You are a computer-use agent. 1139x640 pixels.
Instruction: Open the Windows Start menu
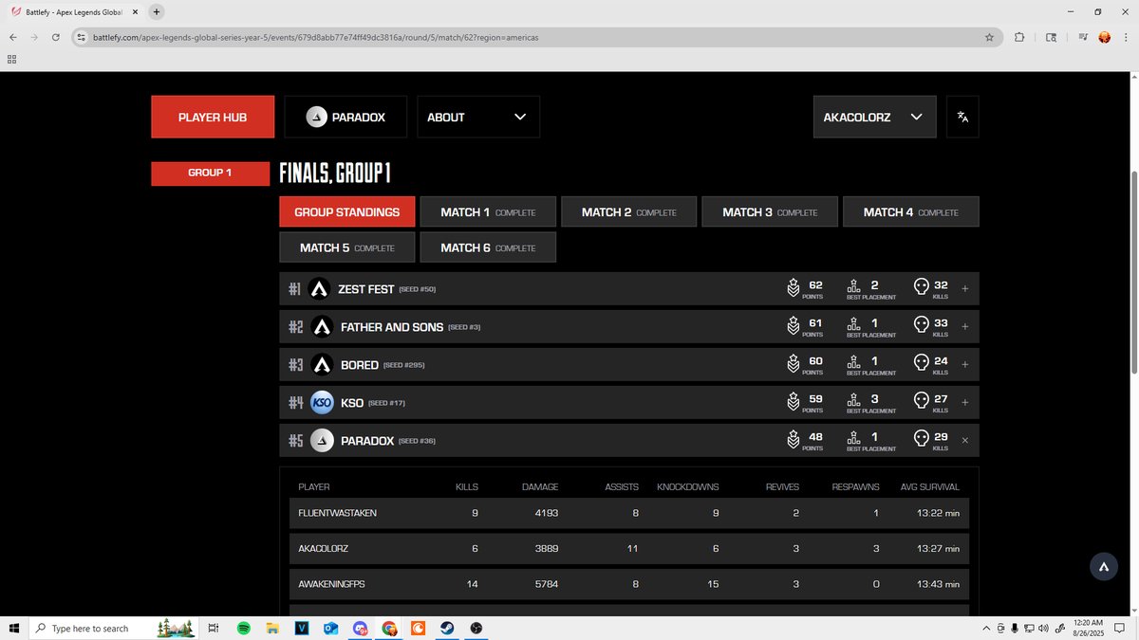click(x=13, y=628)
